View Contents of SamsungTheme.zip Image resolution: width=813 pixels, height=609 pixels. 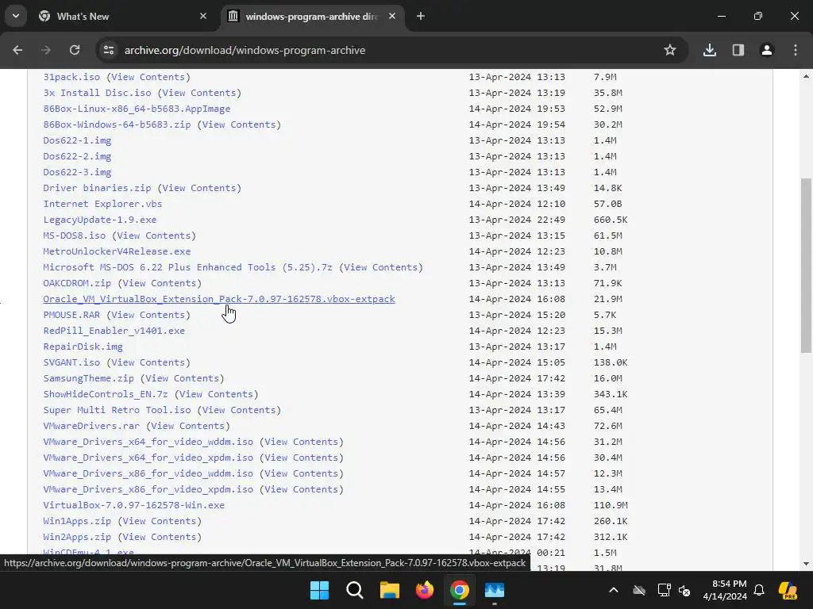pos(182,378)
